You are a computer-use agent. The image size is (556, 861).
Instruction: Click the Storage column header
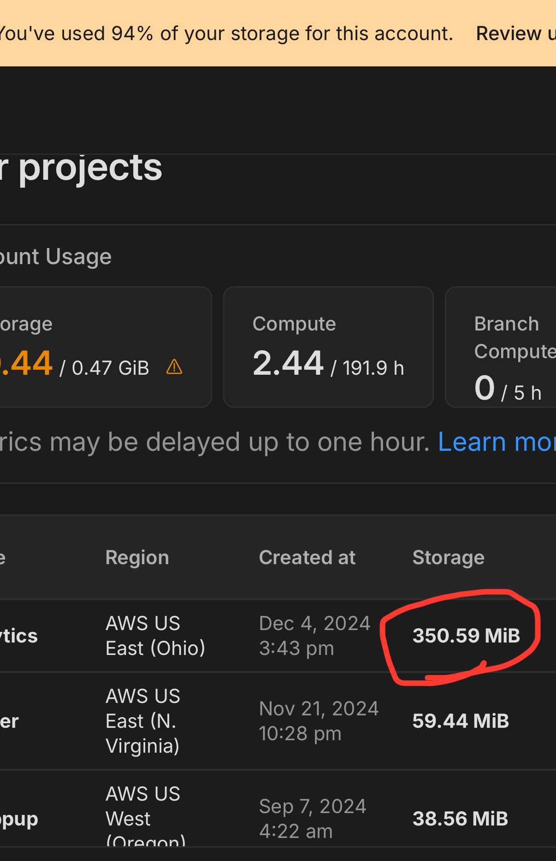[448, 558]
